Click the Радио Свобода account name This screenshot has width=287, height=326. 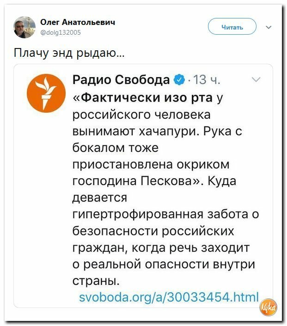pos(121,79)
